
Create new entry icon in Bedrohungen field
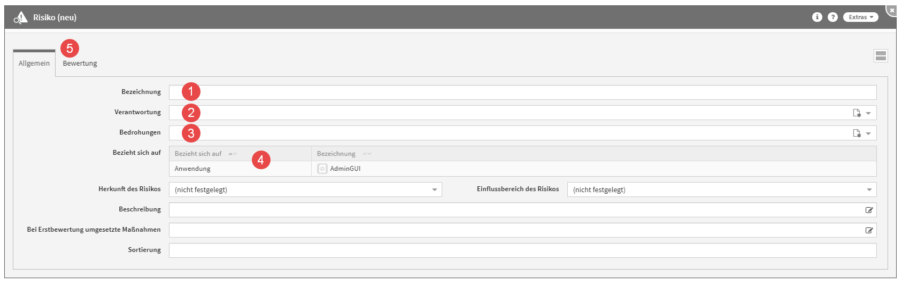[857, 133]
